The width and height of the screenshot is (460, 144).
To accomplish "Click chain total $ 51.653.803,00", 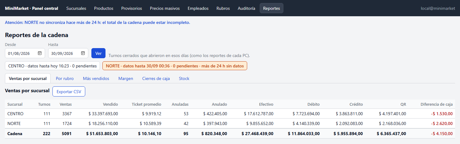I will pyautogui.click(x=102, y=134).
